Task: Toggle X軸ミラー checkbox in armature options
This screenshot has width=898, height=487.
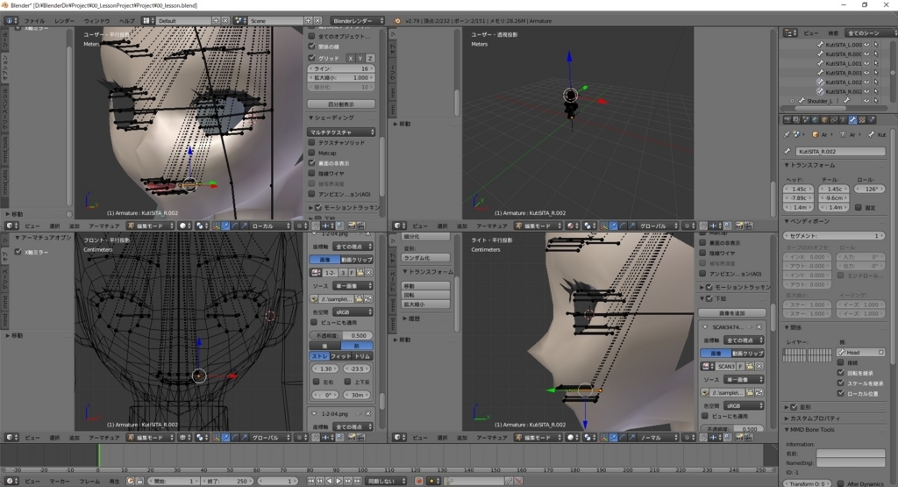Action: (x=18, y=252)
